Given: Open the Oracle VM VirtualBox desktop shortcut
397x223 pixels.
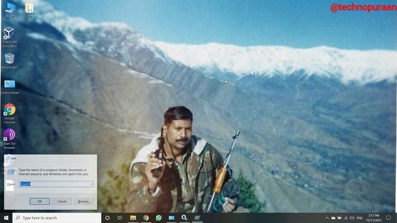Looking at the screenshot, I should pyautogui.click(x=9, y=37).
